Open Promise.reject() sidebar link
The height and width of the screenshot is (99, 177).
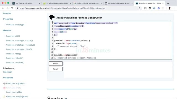click(x=15, y=58)
